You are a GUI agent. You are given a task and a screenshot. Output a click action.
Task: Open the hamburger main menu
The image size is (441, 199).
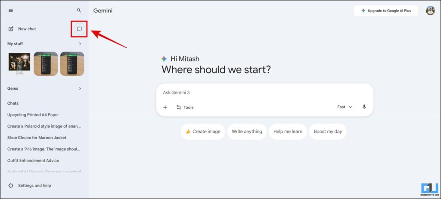click(x=11, y=10)
